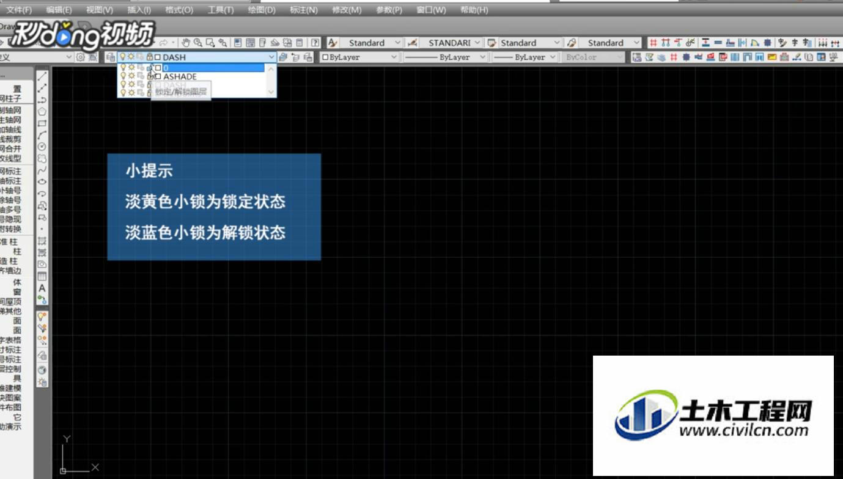Select the Ellipse draw tool
Image resolution: width=843 pixels, height=479 pixels.
click(x=42, y=182)
